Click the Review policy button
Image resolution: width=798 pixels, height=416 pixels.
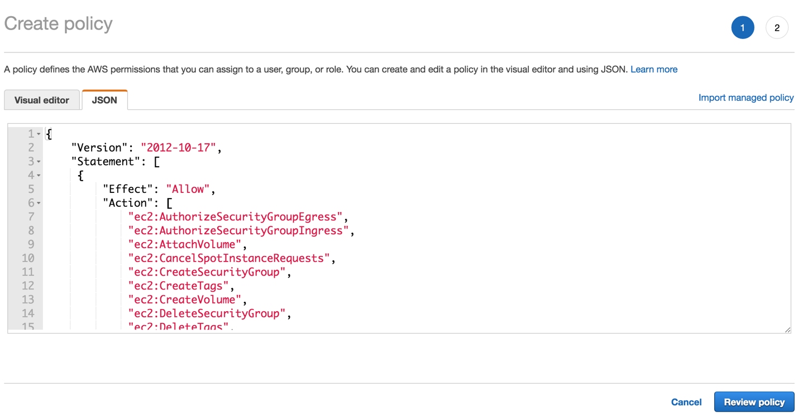click(754, 402)
